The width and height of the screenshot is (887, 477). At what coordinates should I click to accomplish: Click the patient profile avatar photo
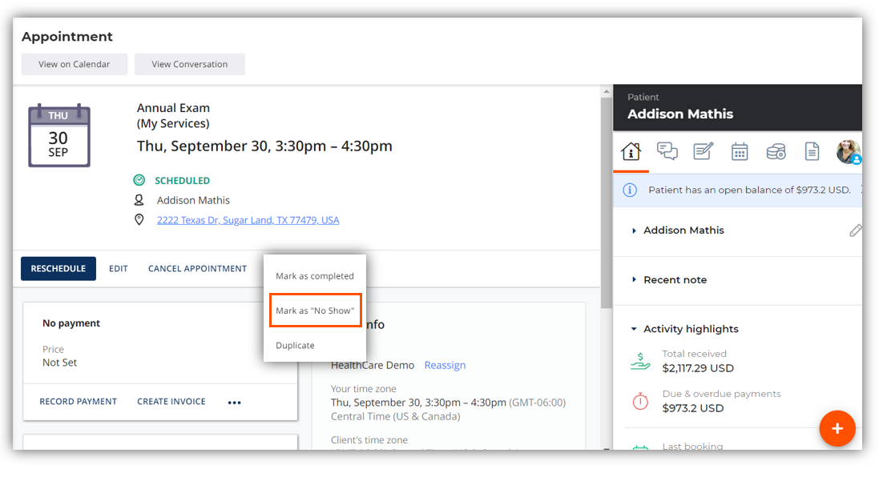848,151
